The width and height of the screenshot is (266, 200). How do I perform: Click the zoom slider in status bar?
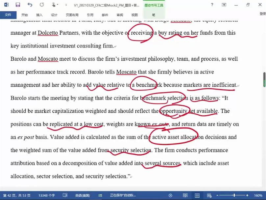[x=234, y=195]
